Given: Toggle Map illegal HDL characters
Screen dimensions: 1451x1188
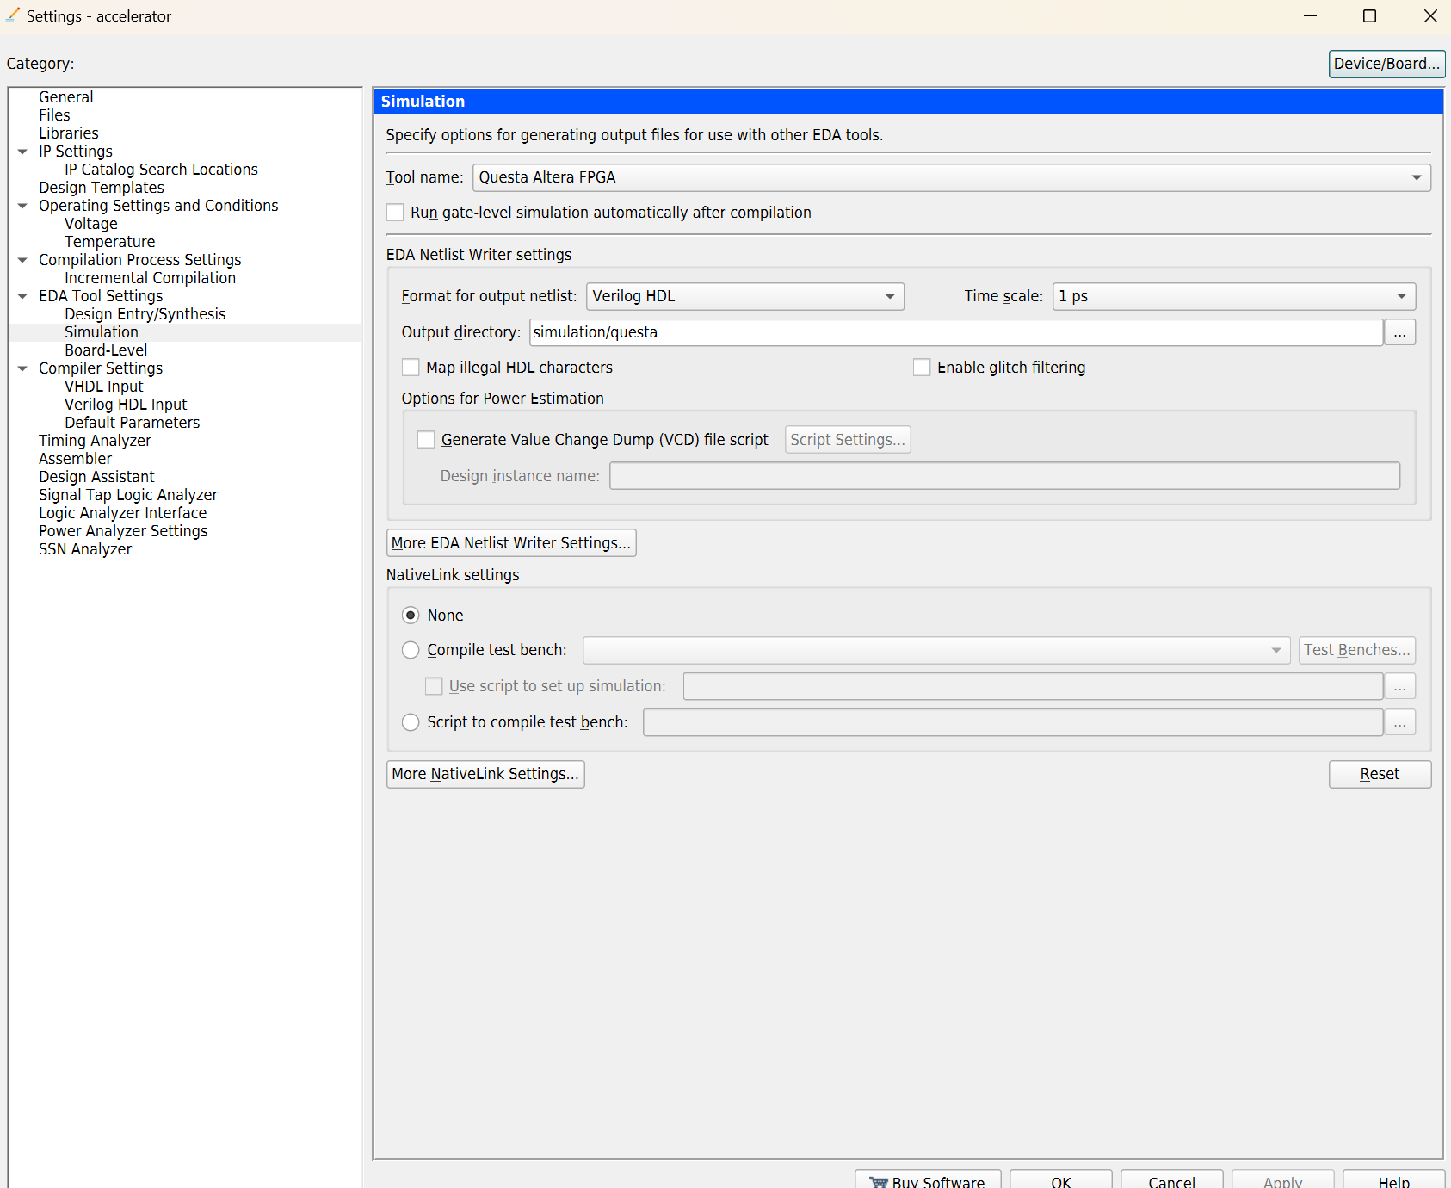Looking at the screenshot, I should (411, 368).
